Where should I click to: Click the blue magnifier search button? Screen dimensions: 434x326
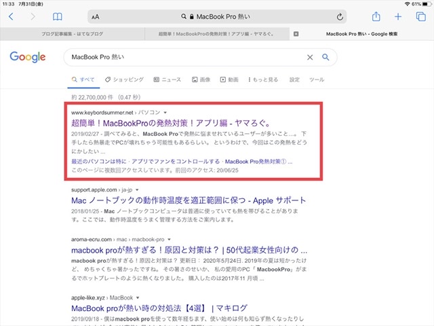325,57
